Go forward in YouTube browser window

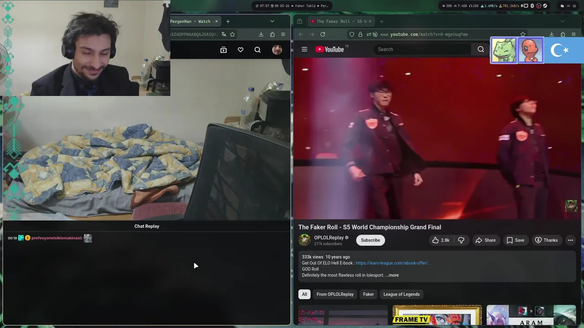(312, 34)
